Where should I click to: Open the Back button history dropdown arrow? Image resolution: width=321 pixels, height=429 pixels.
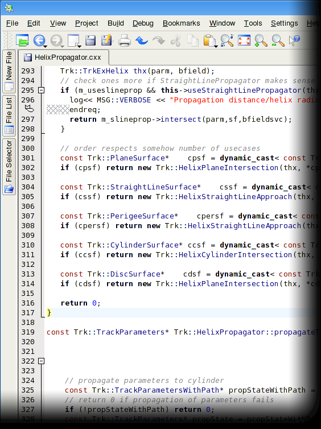pos(45,46)
